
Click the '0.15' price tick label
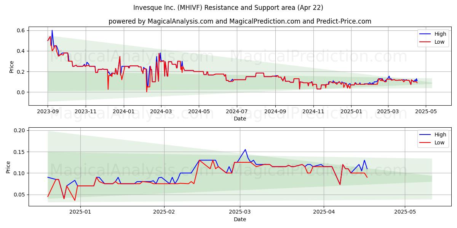20,152
